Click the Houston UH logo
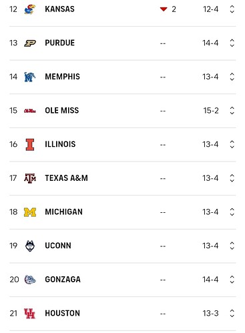This screenshot has width=245, height=333. click(30, 314)
